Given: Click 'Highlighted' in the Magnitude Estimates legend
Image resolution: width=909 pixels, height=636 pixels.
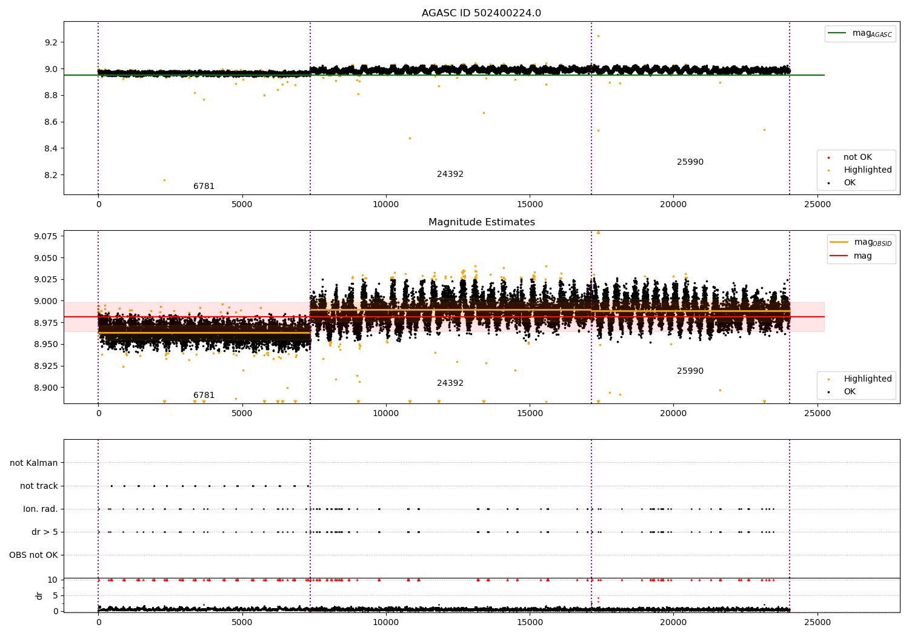Looking at the screenshot, I should pyautogui.click(x=868, y=379).
